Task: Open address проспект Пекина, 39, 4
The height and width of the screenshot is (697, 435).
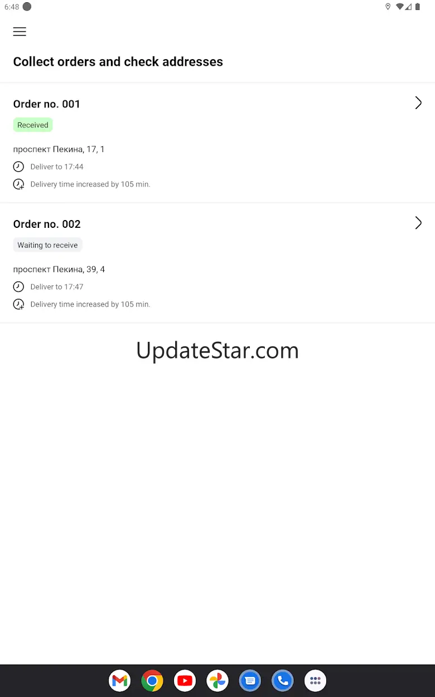Action: click(59, 269)
